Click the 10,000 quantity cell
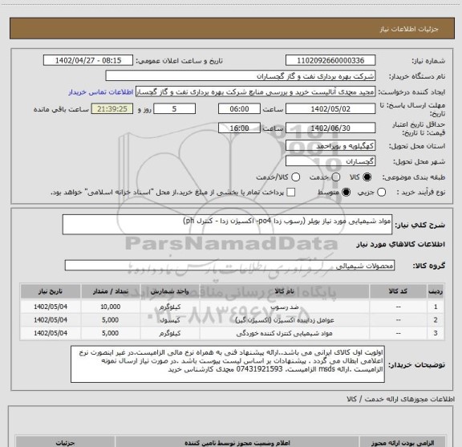 [x=111, y=307]
